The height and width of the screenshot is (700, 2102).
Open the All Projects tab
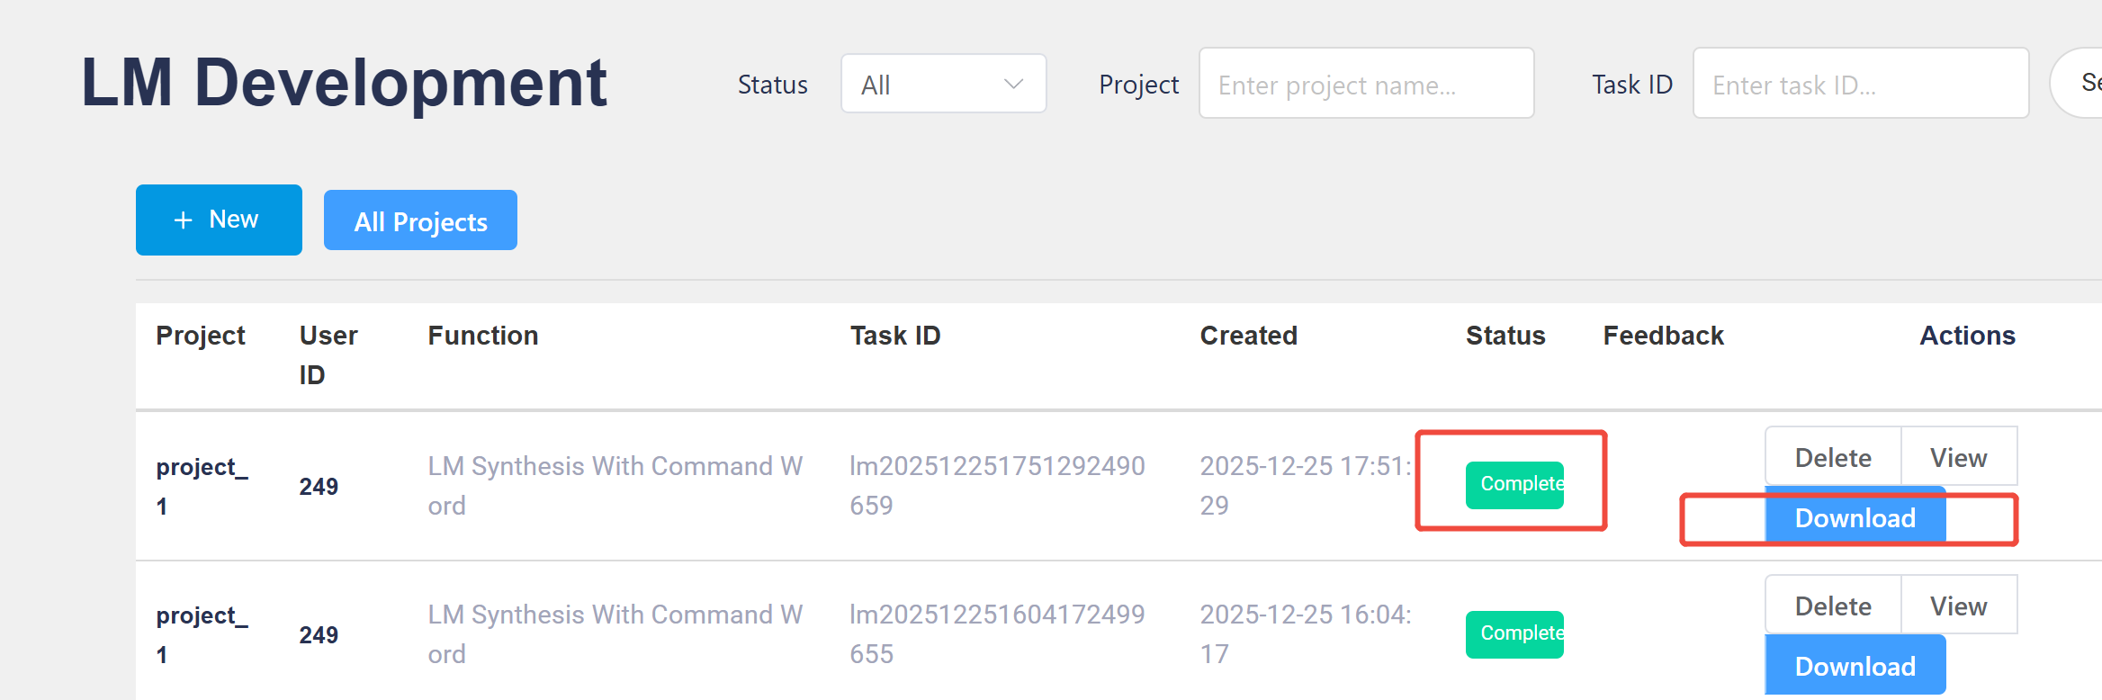coord(420,221)
